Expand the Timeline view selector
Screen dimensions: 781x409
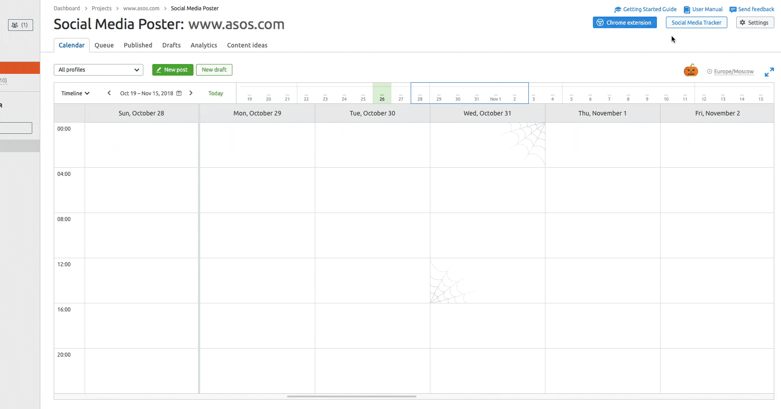[75, 94]
